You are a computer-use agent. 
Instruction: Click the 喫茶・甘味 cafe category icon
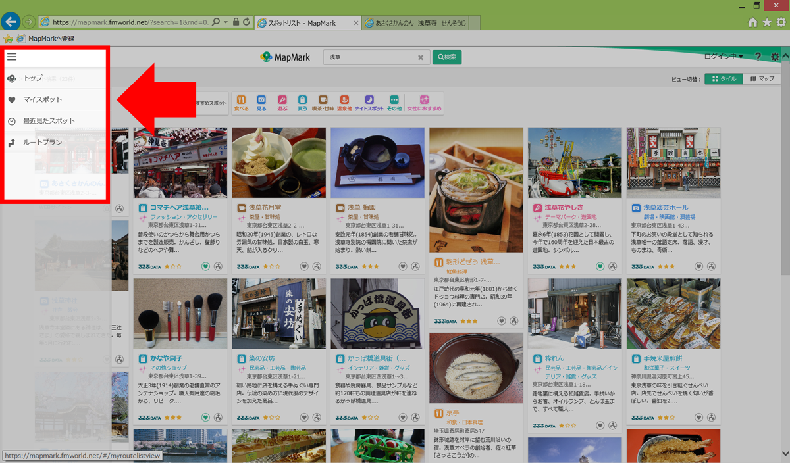pyautogui.click(x=323, y=103)
